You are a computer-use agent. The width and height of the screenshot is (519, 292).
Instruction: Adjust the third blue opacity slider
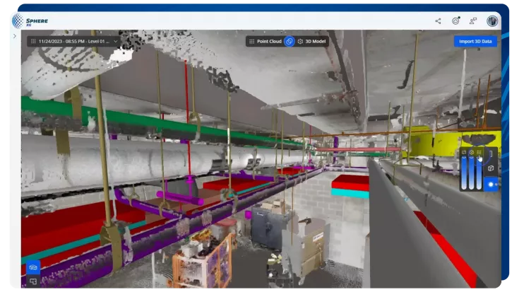479,173
